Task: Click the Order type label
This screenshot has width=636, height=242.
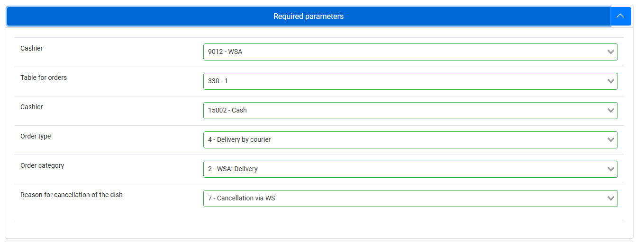Action: 36,136
